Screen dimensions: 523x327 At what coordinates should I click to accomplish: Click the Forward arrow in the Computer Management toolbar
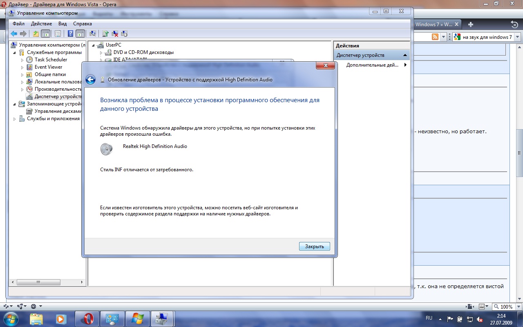pyautogui.click(x=23, y=34)
